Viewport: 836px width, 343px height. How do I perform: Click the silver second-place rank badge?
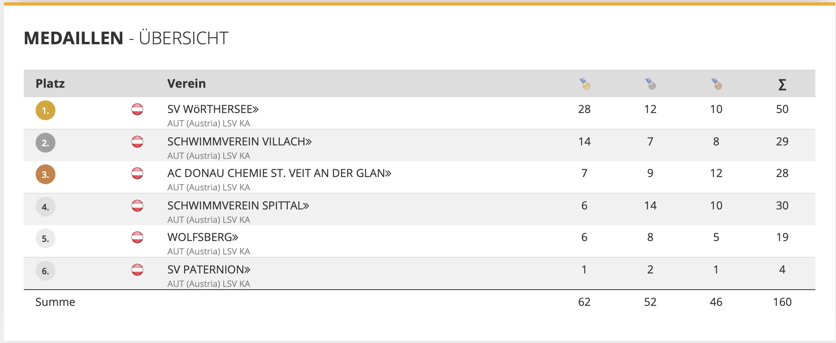(46, 143)
